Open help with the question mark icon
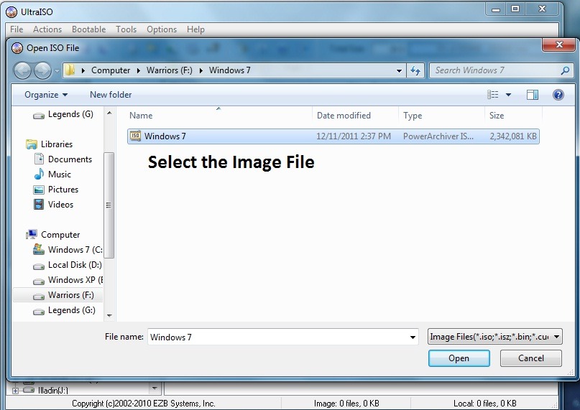Screen dimensions: 580x410 click(558, 95)
